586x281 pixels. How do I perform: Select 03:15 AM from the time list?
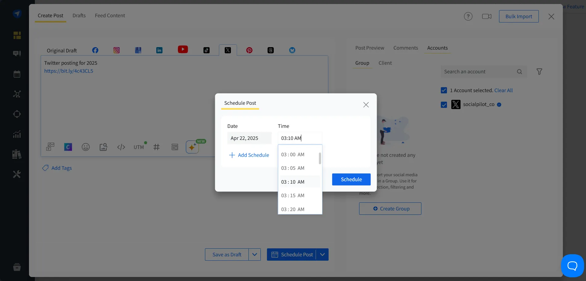(x=293, y=195)
